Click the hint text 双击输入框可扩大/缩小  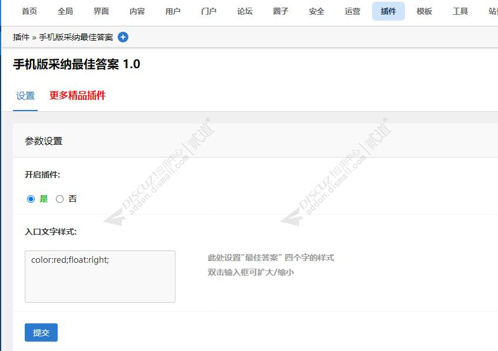tap(251, 272)
